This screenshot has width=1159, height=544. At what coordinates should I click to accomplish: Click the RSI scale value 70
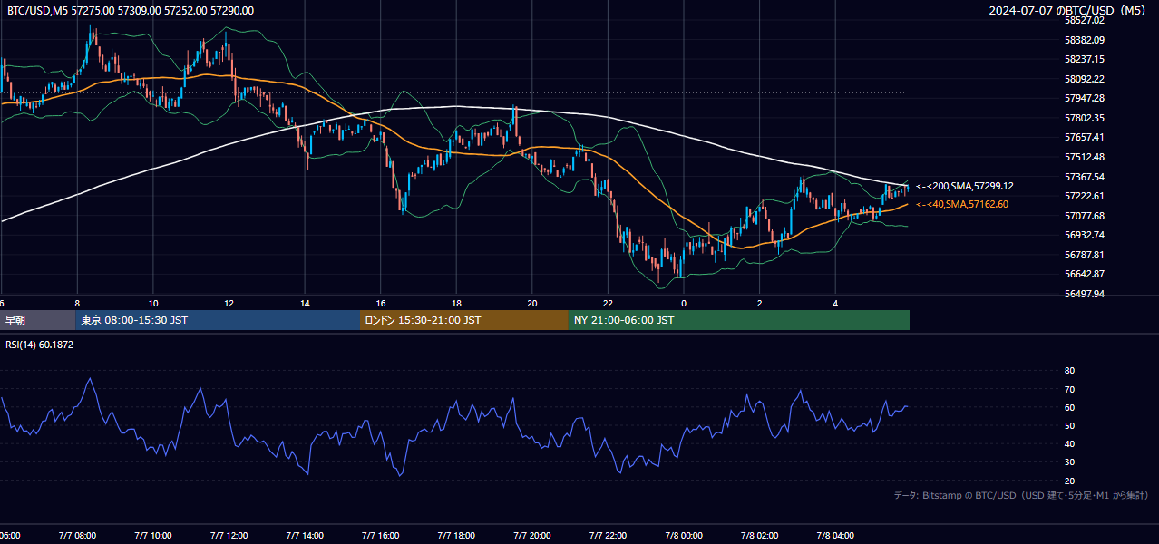(1070, 389)
